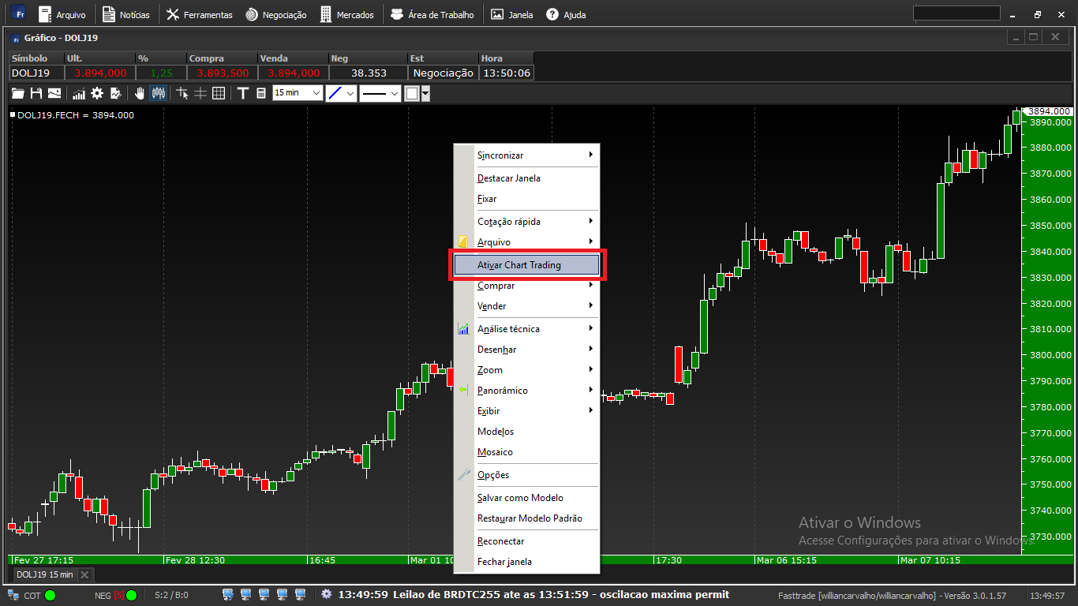Image resolution: width=1078 pixels, height=606 pixels.
Task: Click the save chart as image icon
Action: 54,93
